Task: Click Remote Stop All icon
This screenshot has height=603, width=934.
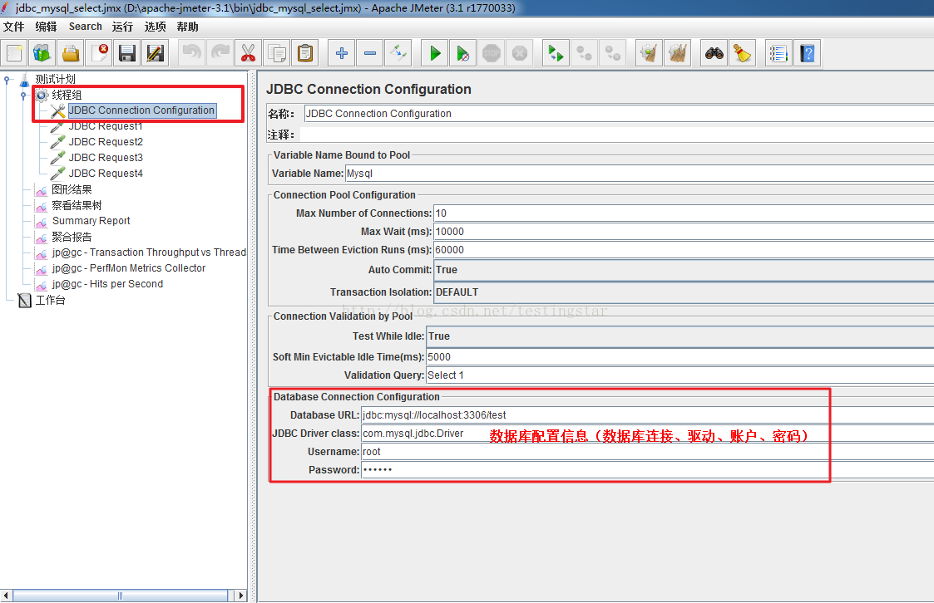Action: point(585,53)
